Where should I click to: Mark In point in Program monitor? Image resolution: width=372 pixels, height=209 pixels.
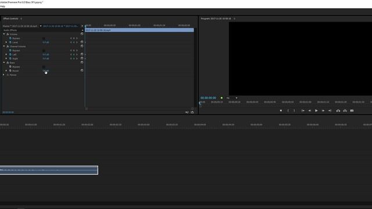[288, 111]
